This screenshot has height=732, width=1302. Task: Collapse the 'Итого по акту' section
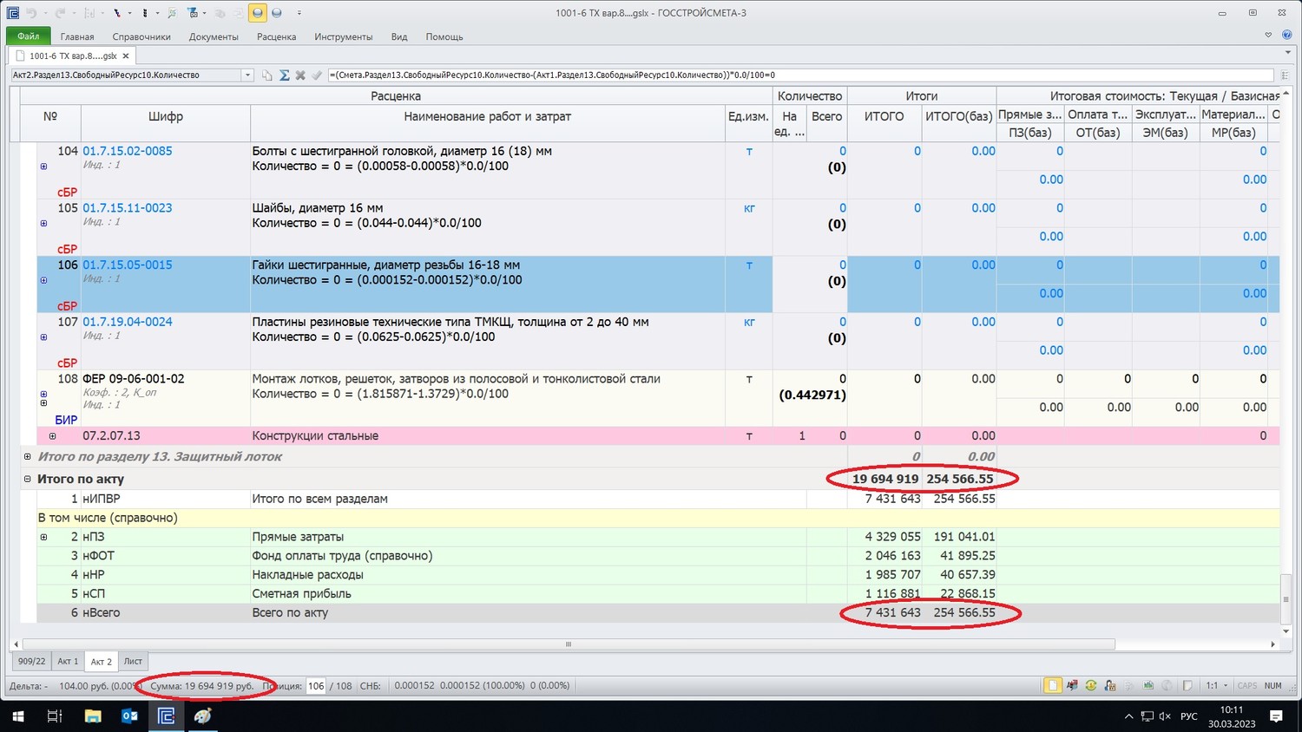[x=27, y=479]
